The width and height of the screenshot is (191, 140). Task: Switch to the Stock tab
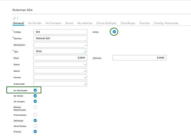[69, 23]
